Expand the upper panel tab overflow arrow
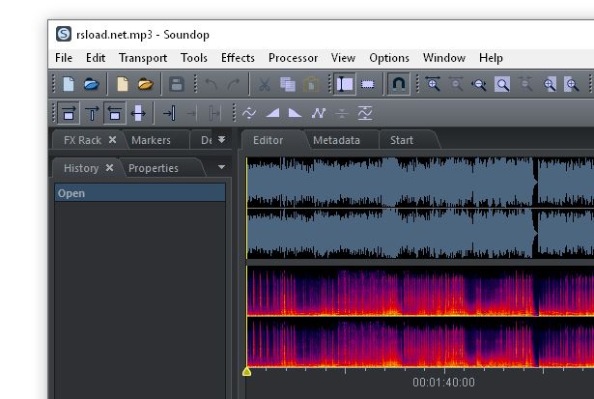 point(221,140)
